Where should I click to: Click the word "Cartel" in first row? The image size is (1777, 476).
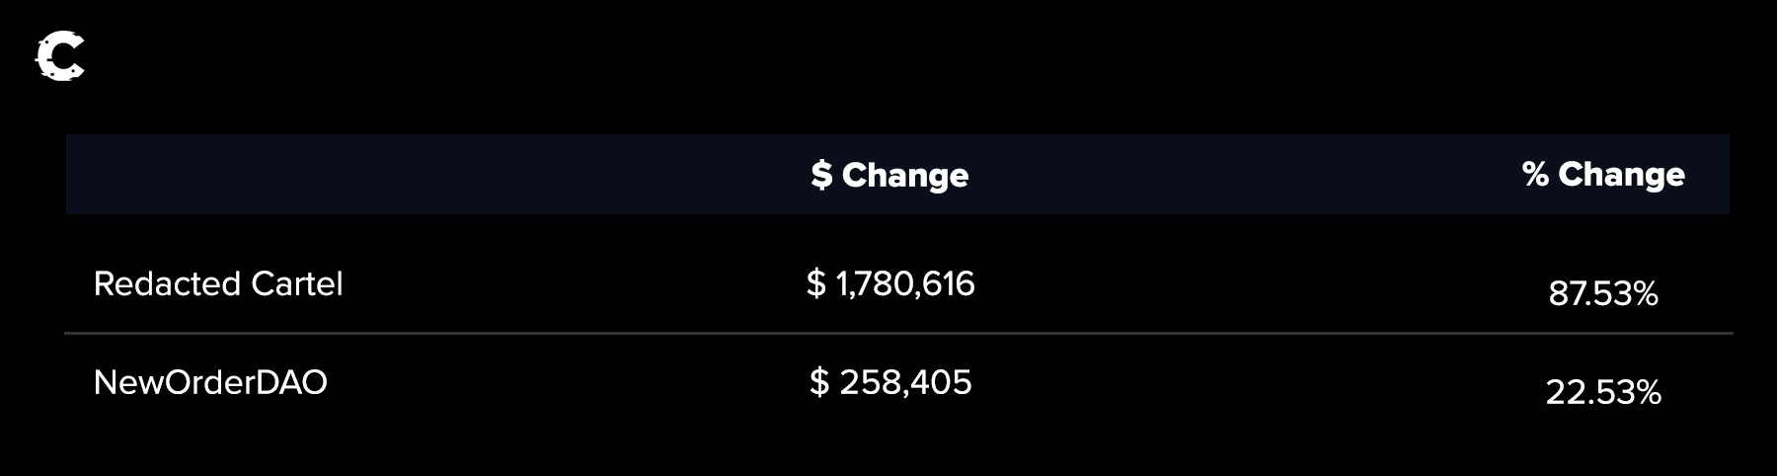(297, 284)
